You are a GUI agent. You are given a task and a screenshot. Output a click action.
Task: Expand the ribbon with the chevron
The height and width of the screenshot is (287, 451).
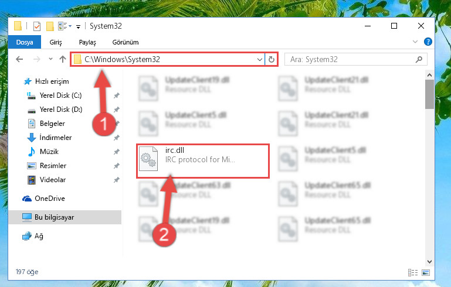[415, 42]
